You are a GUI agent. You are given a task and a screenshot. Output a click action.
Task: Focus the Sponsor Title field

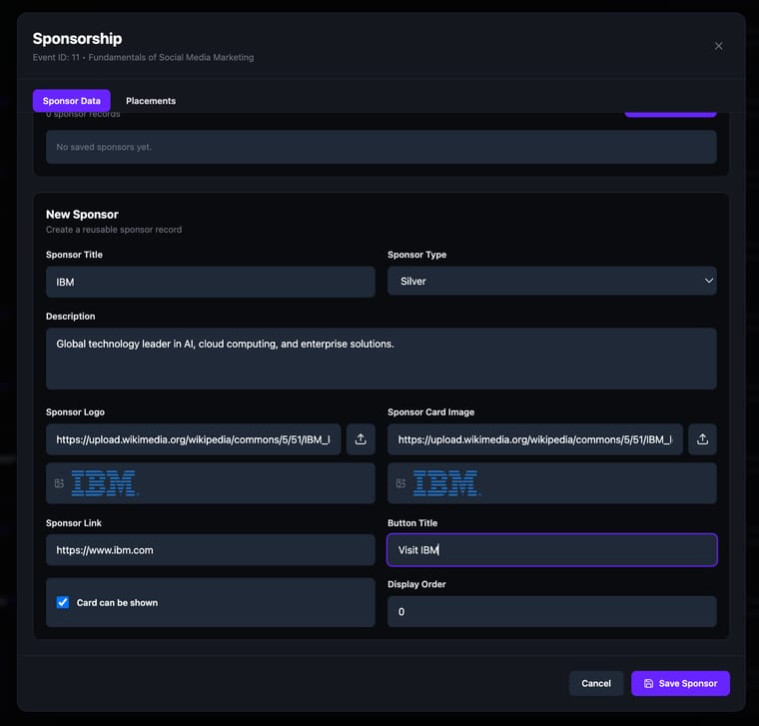pos(211,282)
